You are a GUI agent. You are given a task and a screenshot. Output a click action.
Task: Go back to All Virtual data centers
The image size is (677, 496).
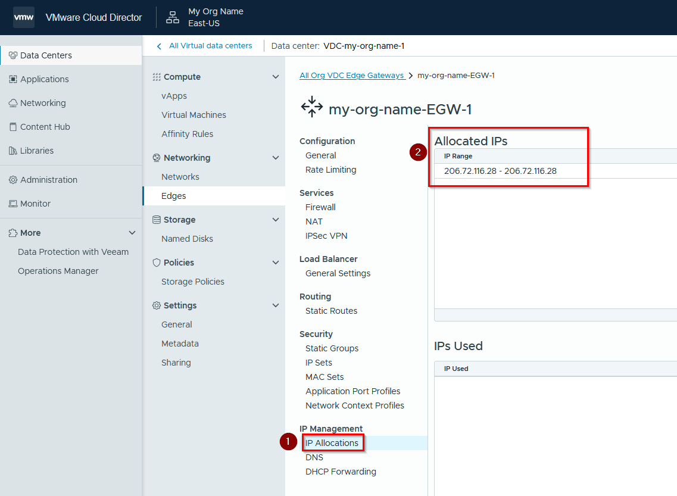(210, 46)
